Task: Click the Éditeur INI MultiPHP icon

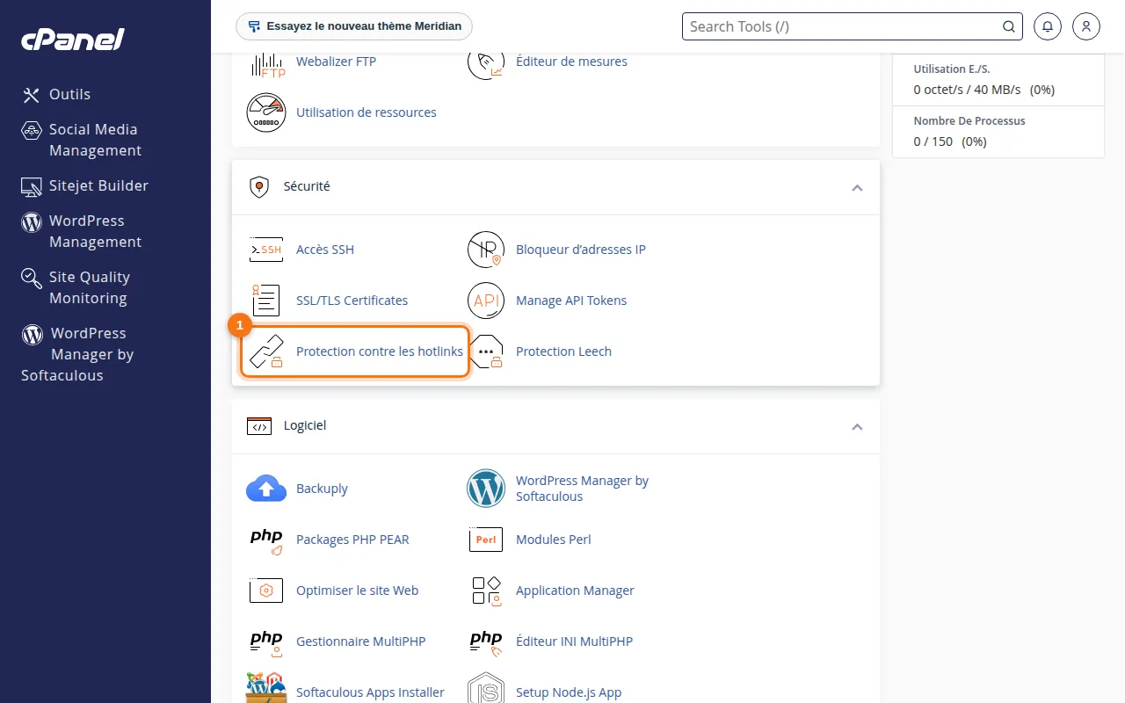Action: point(486,641)
